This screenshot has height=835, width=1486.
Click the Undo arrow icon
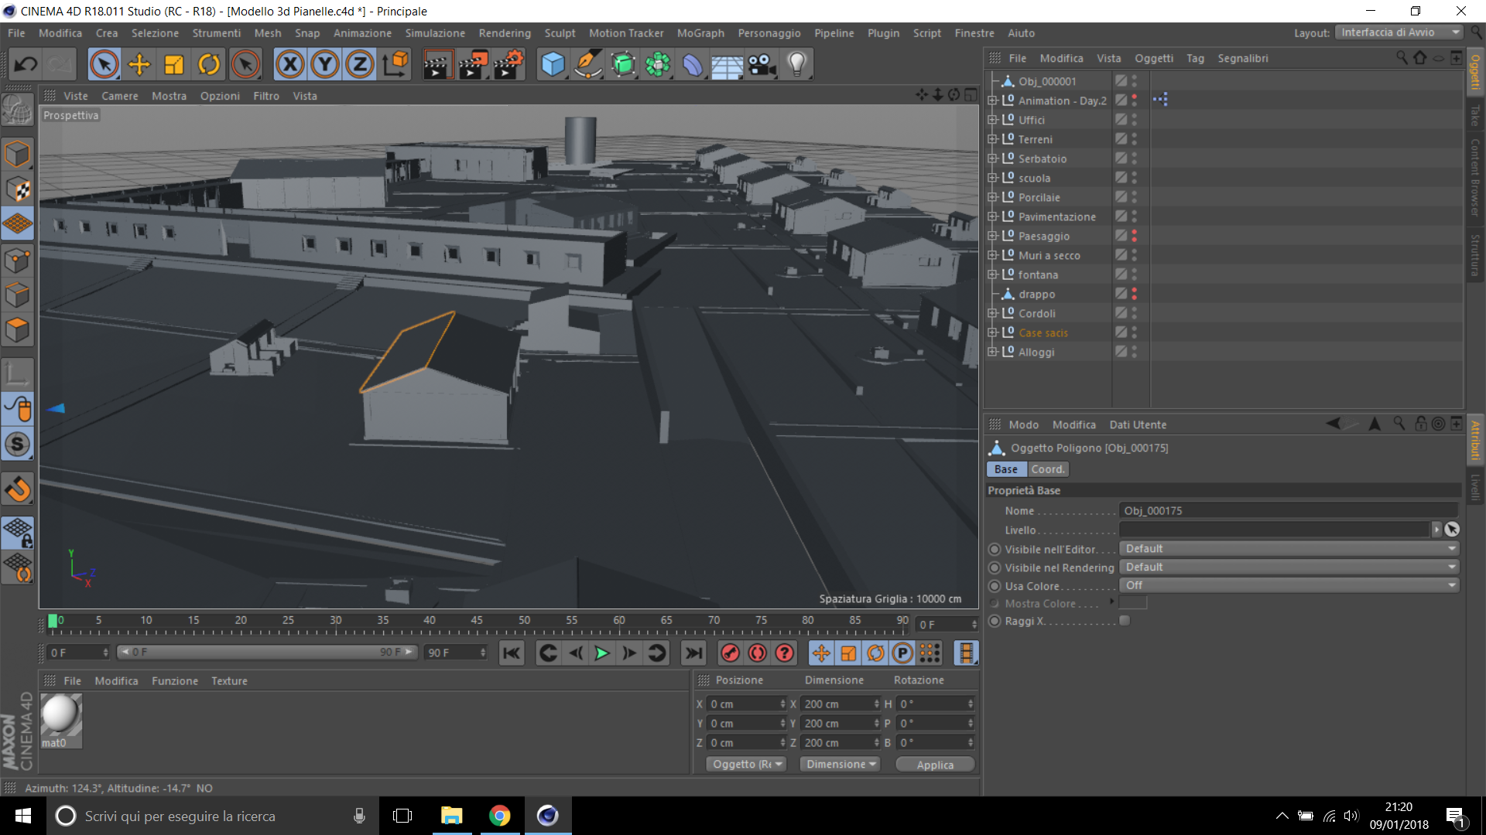pos(25,64)
